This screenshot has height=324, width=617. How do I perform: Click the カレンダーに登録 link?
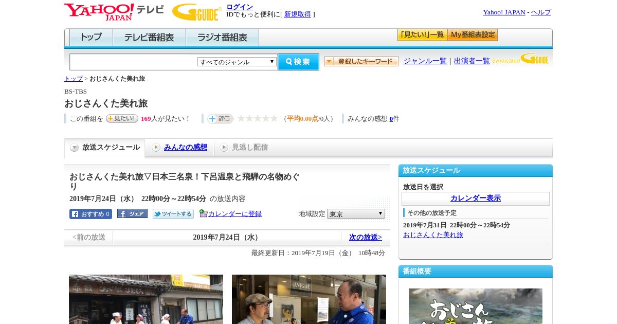235,214
